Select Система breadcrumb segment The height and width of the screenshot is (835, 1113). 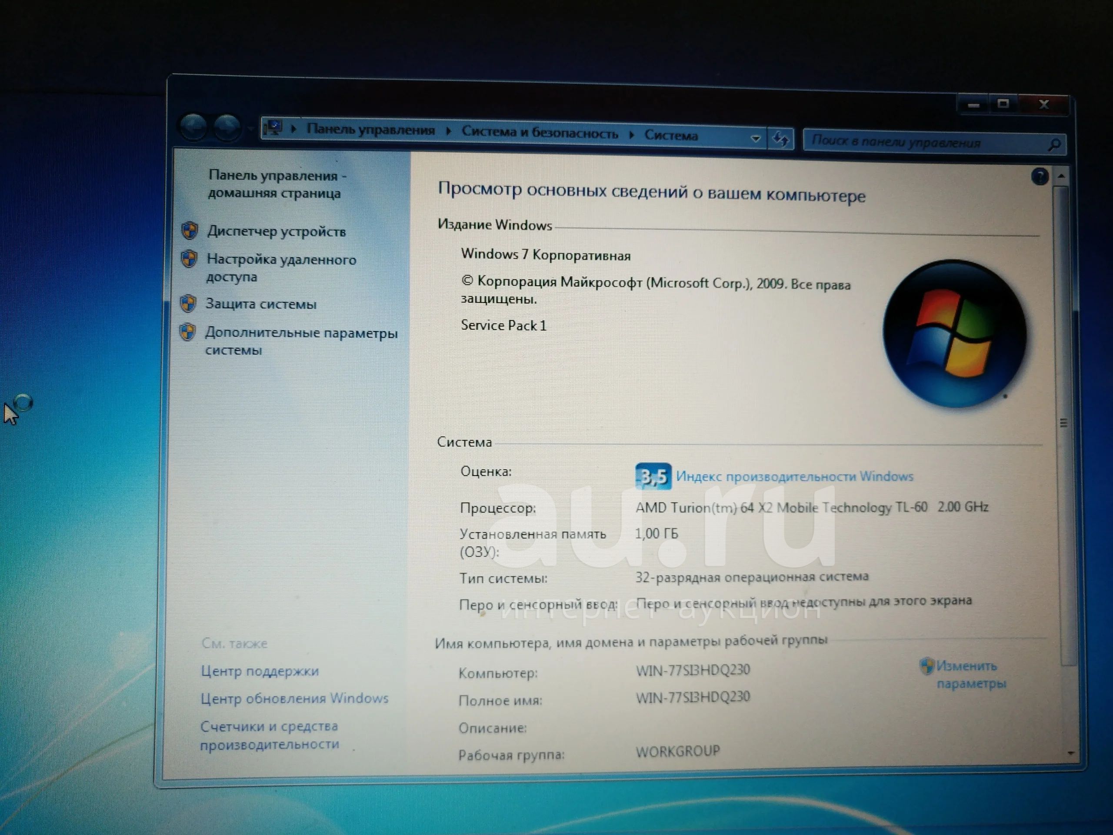click(671, 135)
